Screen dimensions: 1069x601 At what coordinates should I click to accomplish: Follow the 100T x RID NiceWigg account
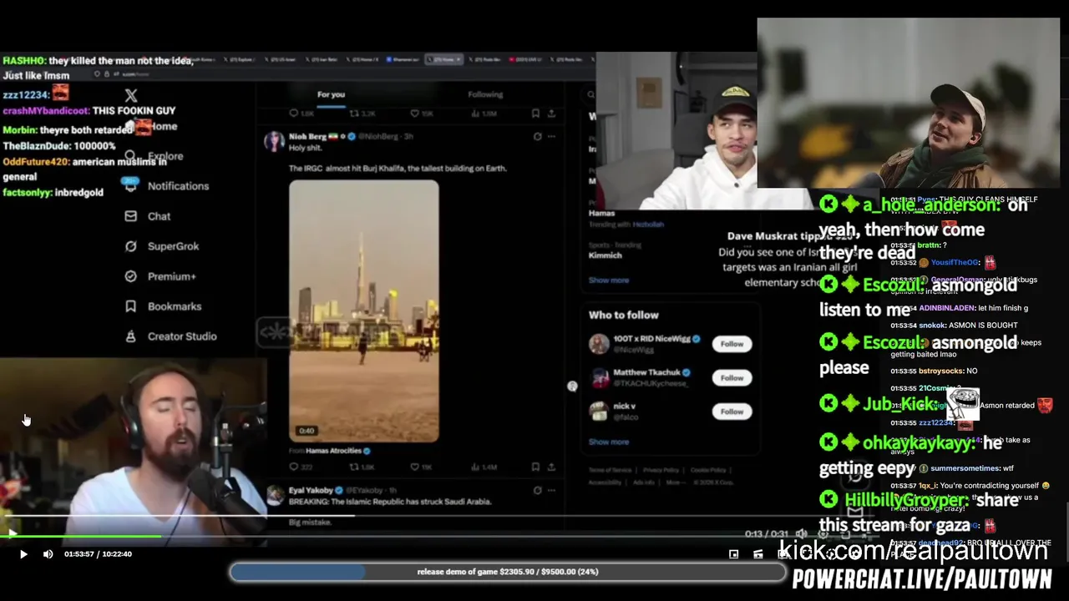click(x=732, y=344)
